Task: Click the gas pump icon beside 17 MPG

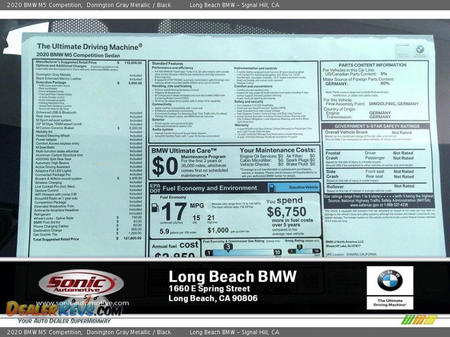Action: click(155, 208)
